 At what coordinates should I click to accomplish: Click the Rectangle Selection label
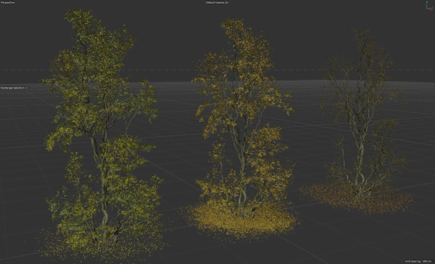tap(13, 88)
